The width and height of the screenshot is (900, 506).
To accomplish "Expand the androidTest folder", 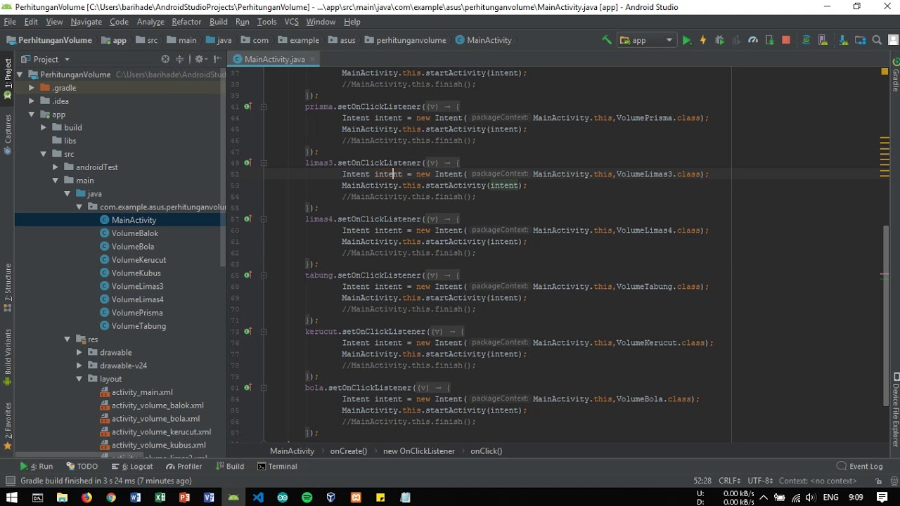I will point(56,167).
